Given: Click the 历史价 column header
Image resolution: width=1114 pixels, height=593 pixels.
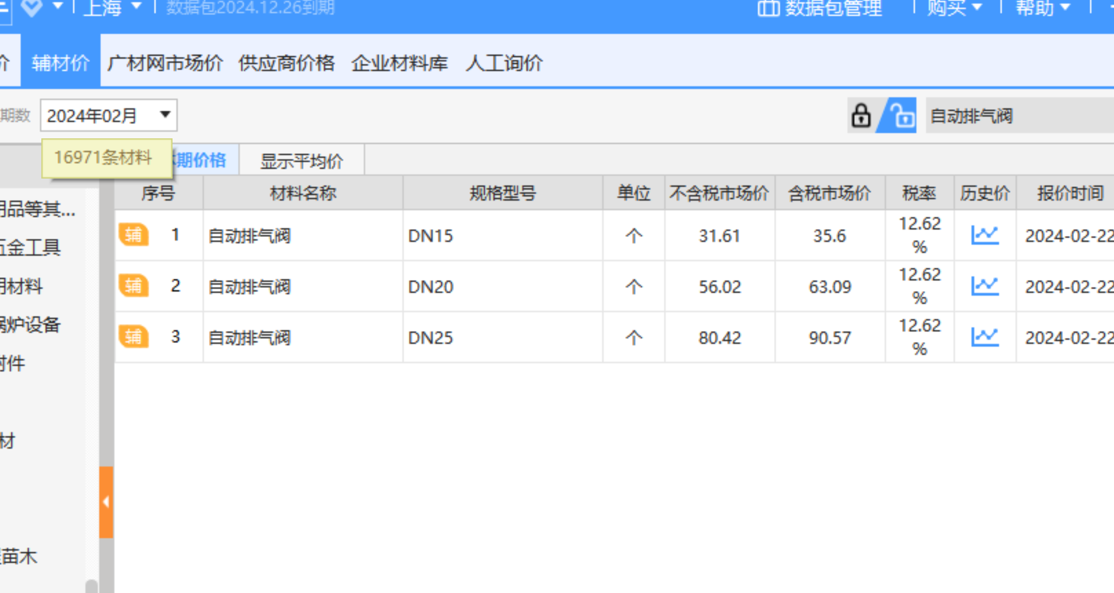Looking at the screenshot, I should coord(984,193).
